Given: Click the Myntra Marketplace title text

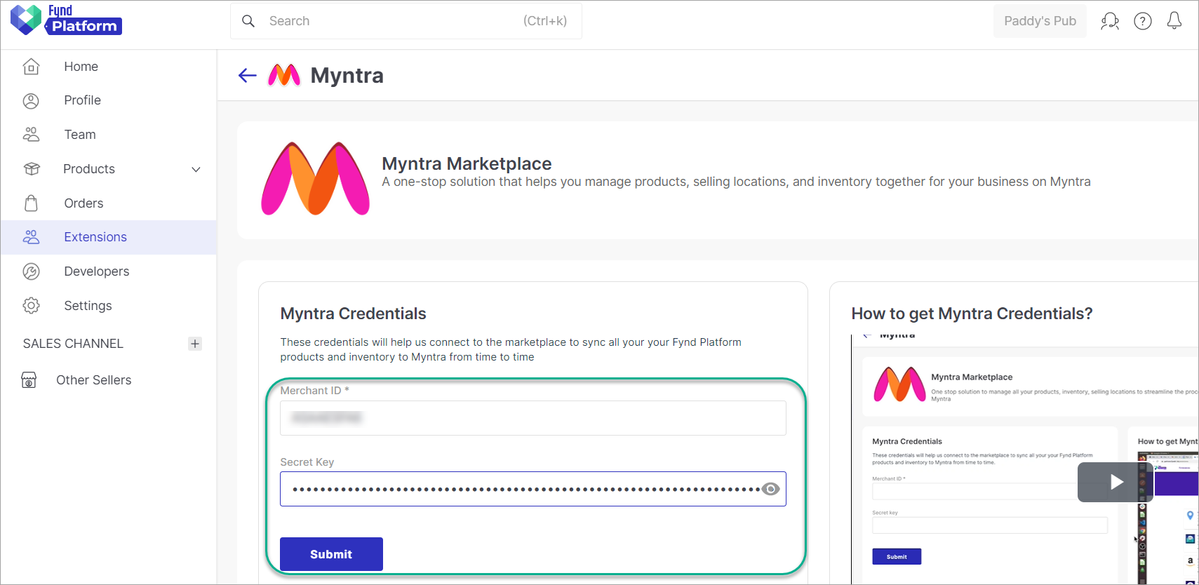Looking at the screenshot, I should click(467, 163).
